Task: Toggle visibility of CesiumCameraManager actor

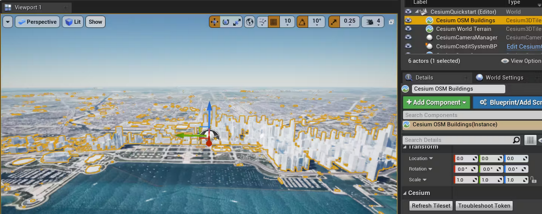Action: pos(408,37)
